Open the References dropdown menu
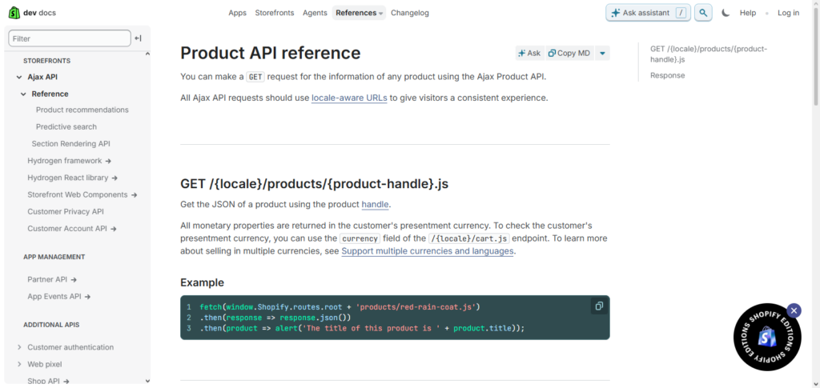Viewport: 820px width, 388px height. click(359, 13)
